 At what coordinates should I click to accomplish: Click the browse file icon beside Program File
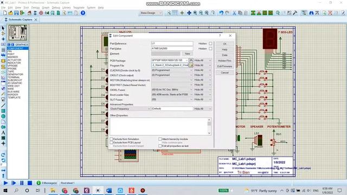(x=191, y=65)
